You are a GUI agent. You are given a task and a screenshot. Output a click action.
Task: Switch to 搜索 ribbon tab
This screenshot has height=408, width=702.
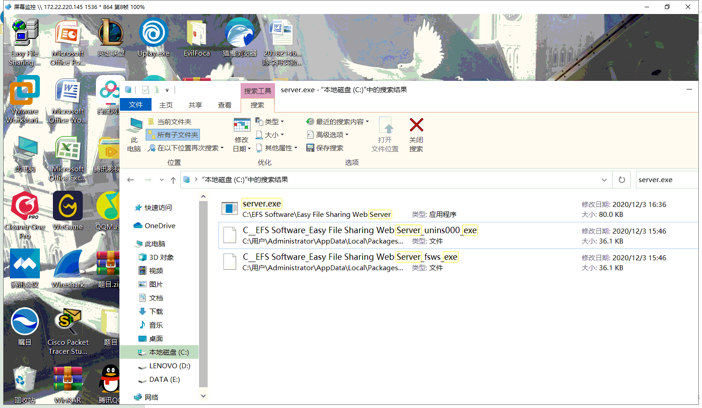257,105
